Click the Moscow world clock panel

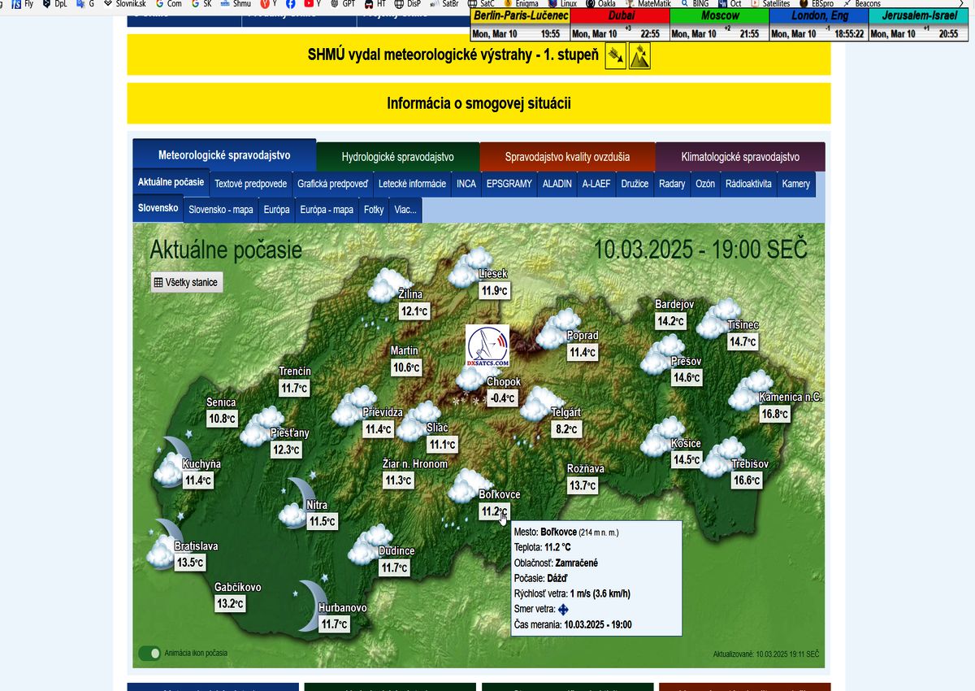pos(718,24)
